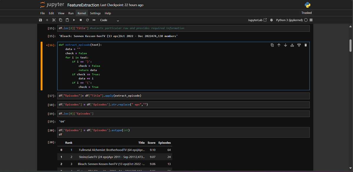
Task: Click into cell 18 str.replace code
Action: pyautogui.click(x=183, y=105)
